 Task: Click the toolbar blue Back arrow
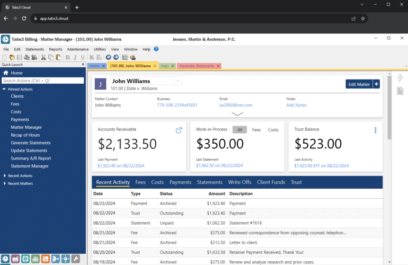click(108, 57)
